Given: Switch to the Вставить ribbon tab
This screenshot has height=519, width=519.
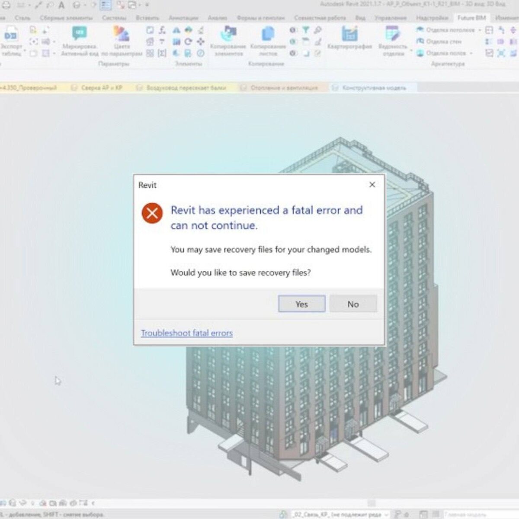Looking at the screenshot, I should (x=147, y=18).
